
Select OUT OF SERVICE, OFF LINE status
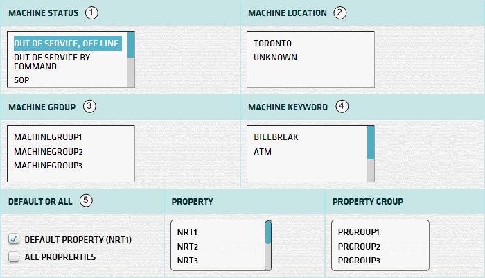pyautogui.click(x=67, y=43)
